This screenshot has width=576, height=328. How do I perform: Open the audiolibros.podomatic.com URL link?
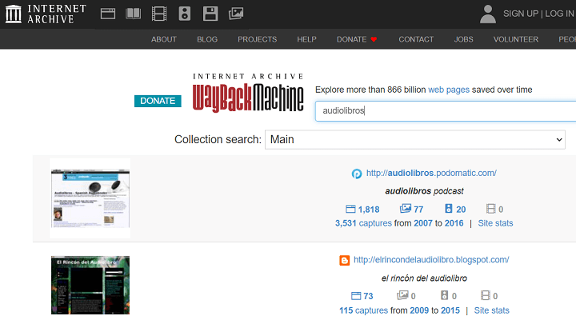pyautogui.click(x=431, y=173)
